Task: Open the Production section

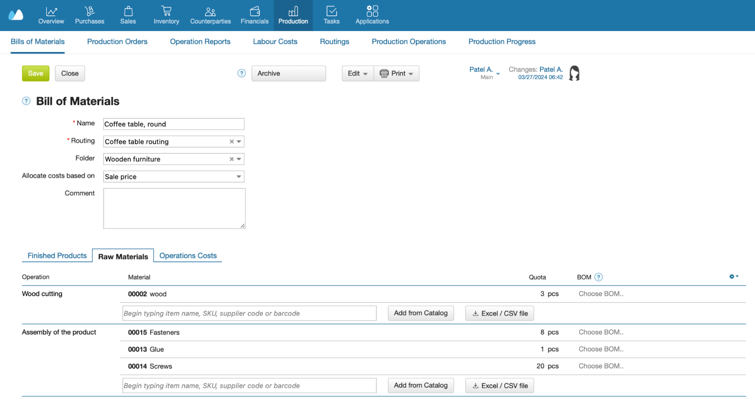Action: (293, 15)
